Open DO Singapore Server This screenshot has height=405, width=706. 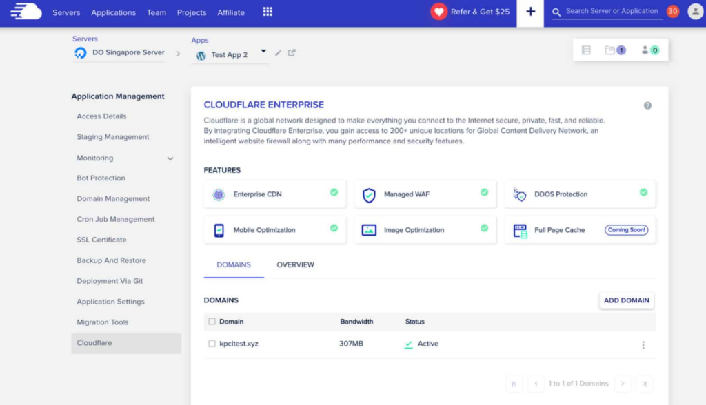pos(128,52)
